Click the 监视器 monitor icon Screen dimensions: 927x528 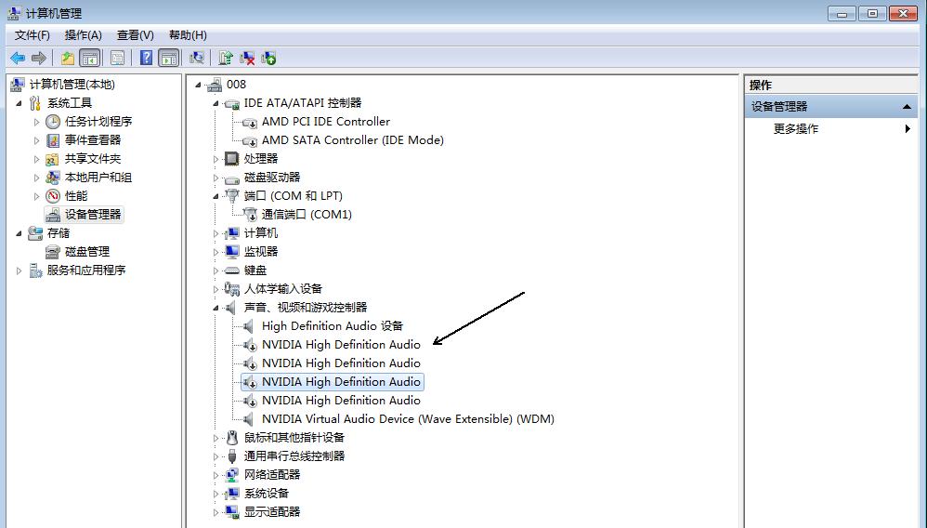[x=232, y=252]
